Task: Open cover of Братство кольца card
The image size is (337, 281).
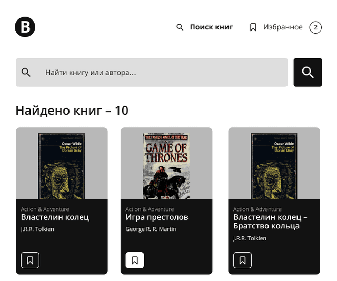Action: (x=274, y=166)
